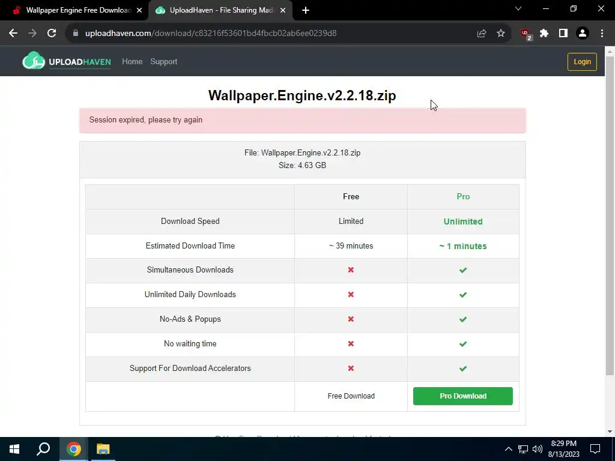Click the tab search chevron in title bar
615x461 pixels.
click(518, 8)
